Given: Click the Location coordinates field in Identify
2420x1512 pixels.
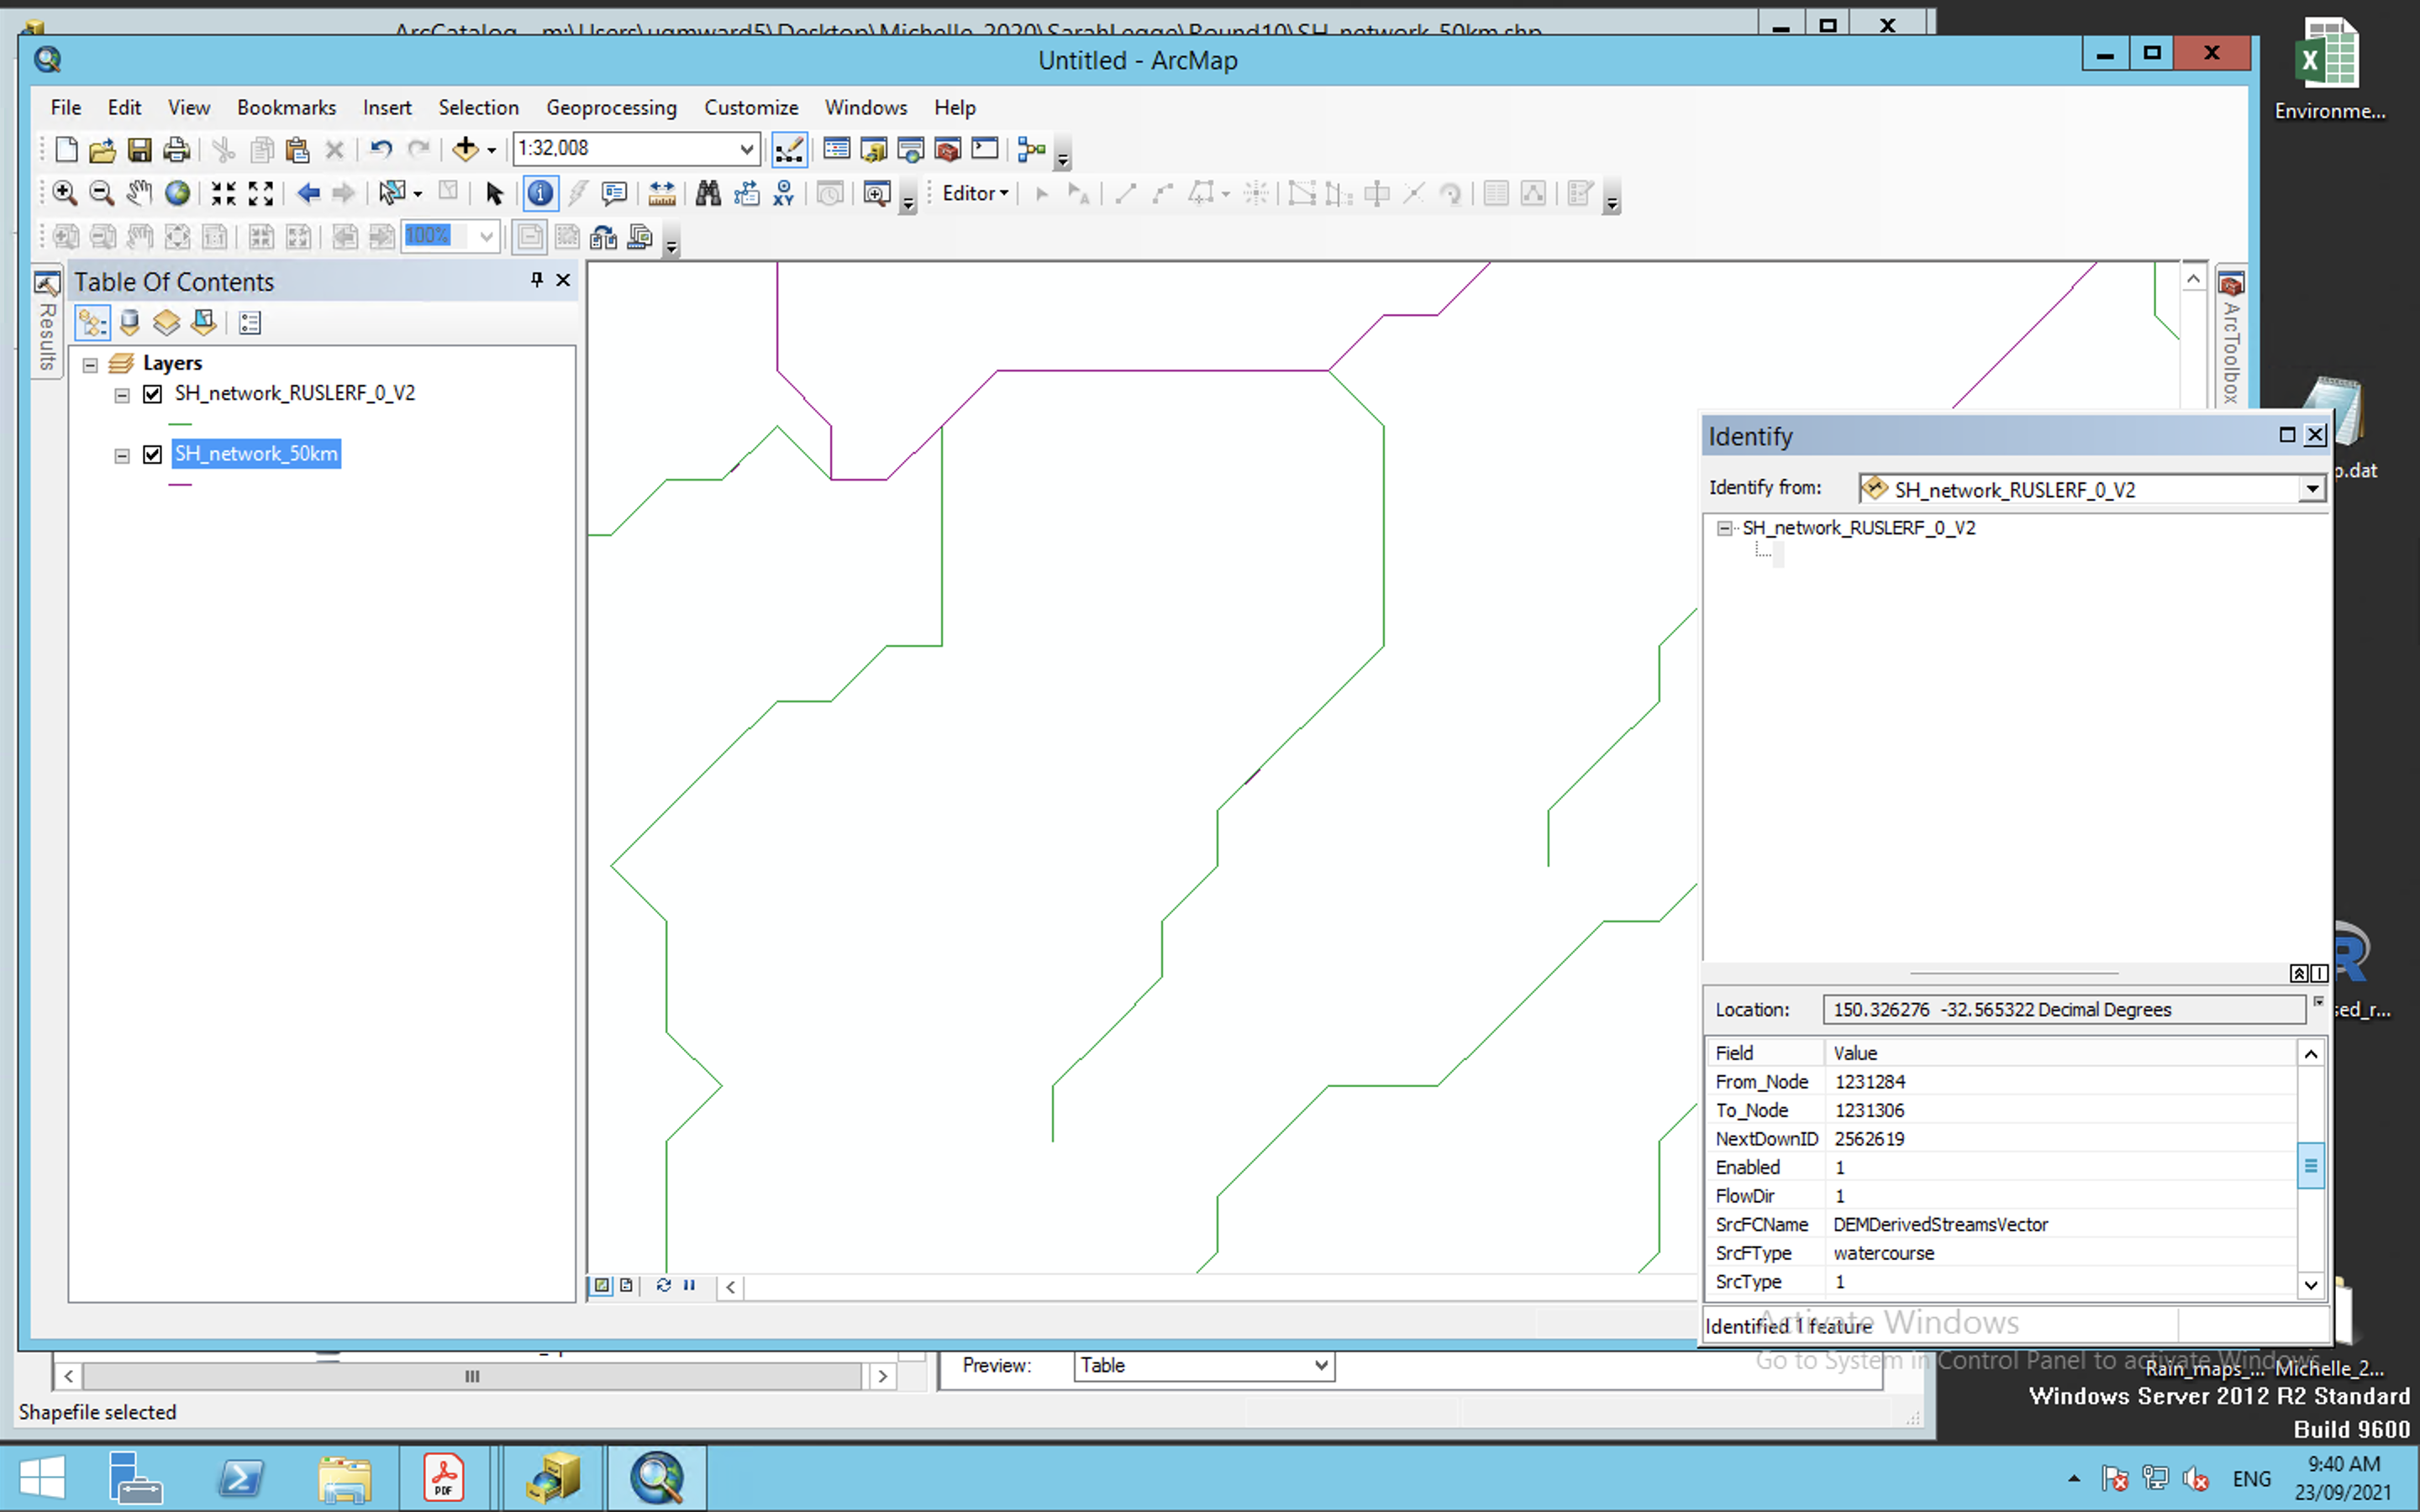Looking at the screenshot, I should (2063, 1010).
